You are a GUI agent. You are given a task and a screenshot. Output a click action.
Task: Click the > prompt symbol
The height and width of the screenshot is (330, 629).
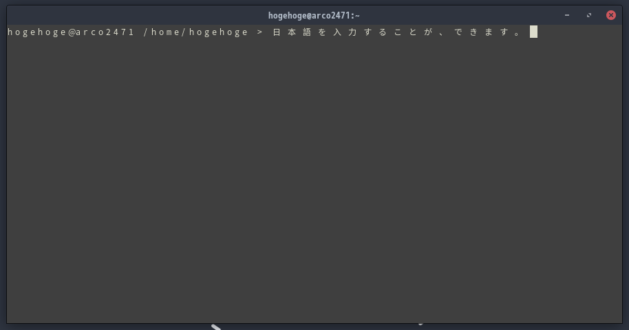(x=260, y=32)
